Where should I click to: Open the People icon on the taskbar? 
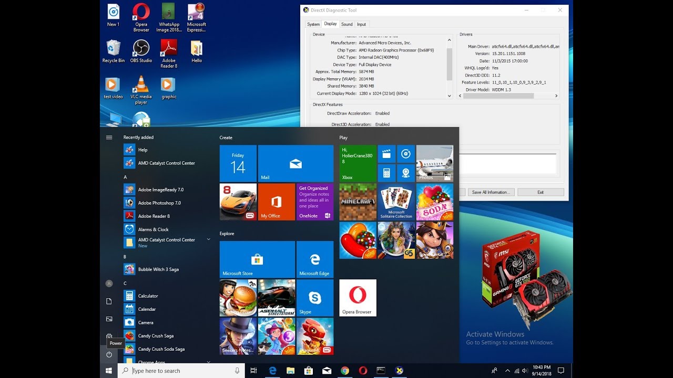[x=494, y=371]
